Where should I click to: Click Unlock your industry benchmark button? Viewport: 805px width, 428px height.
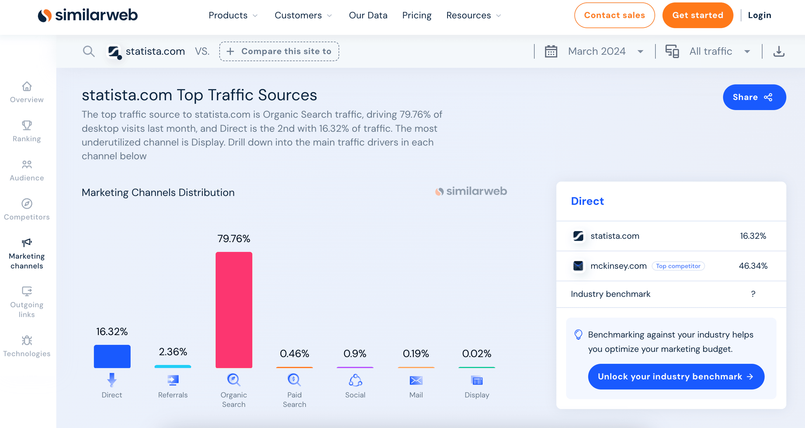click(676, 377)
